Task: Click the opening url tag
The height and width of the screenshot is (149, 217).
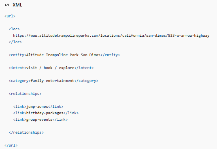Action: tap(10, 16)
